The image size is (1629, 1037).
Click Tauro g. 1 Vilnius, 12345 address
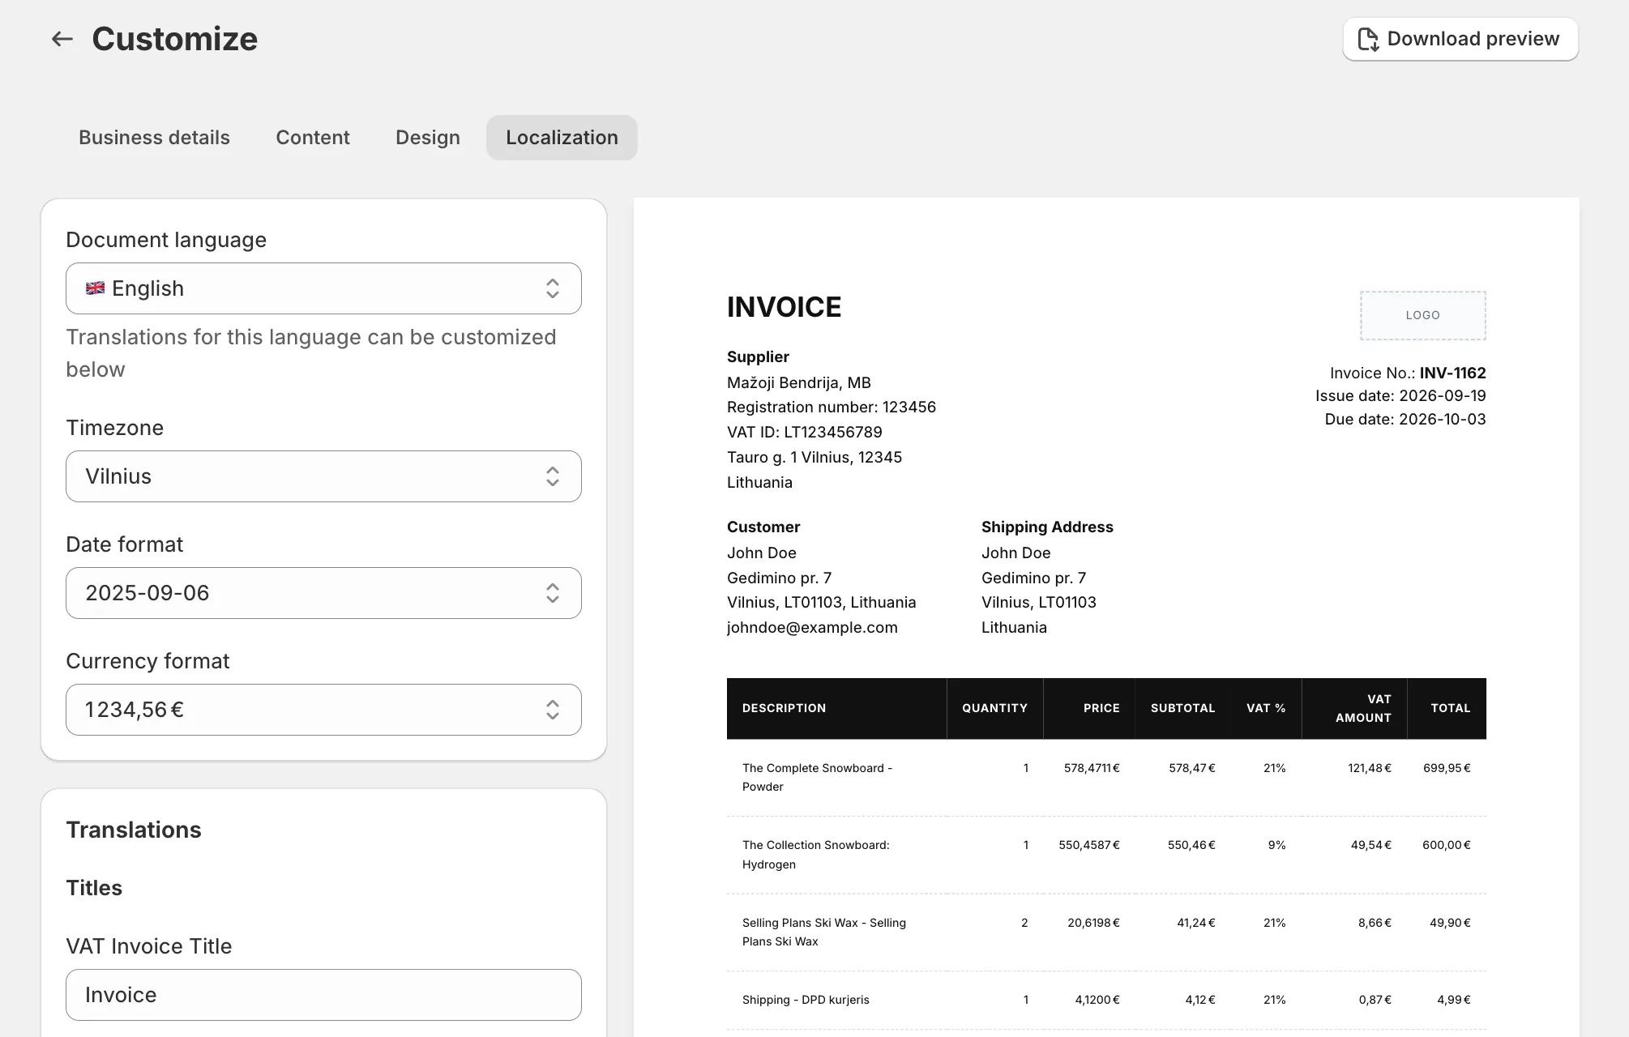814,457
